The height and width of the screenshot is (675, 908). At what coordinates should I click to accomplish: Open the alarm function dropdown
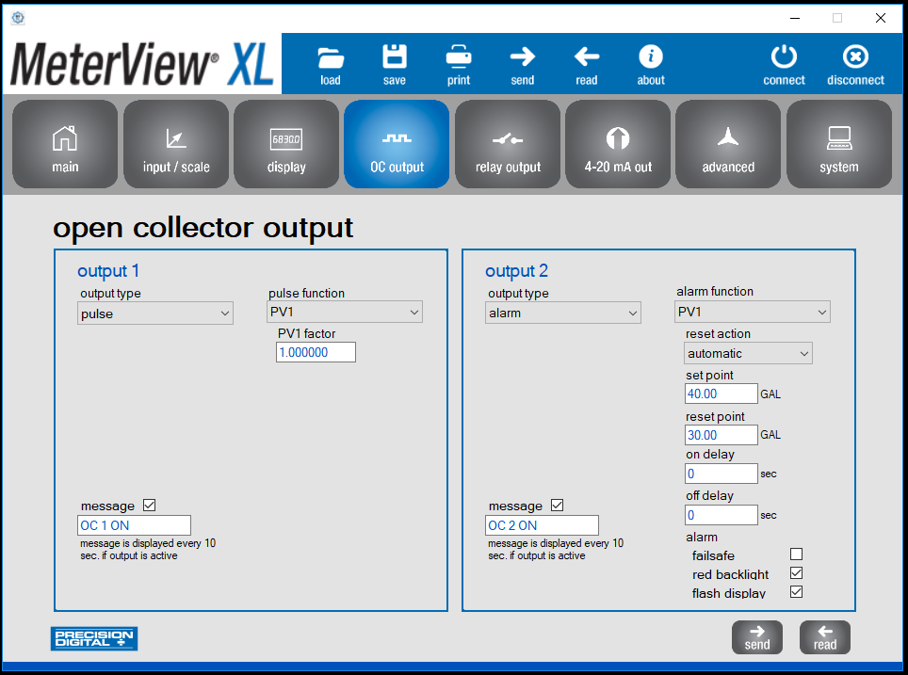753,312
